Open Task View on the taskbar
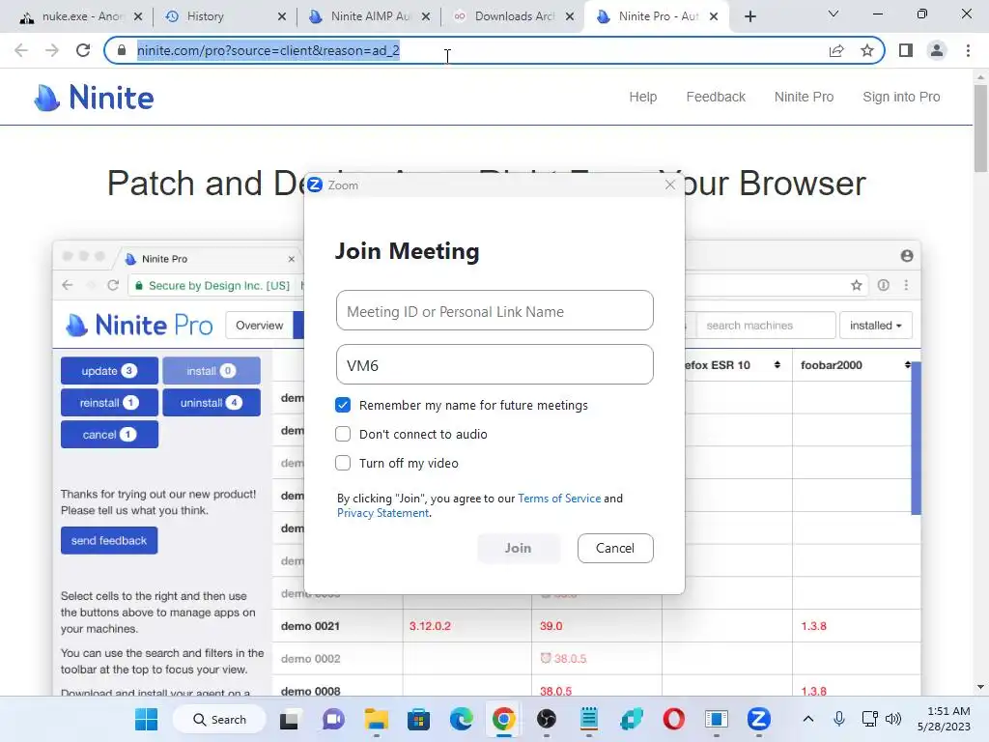This screenshot has height=742, width=989. click(290, 719)
